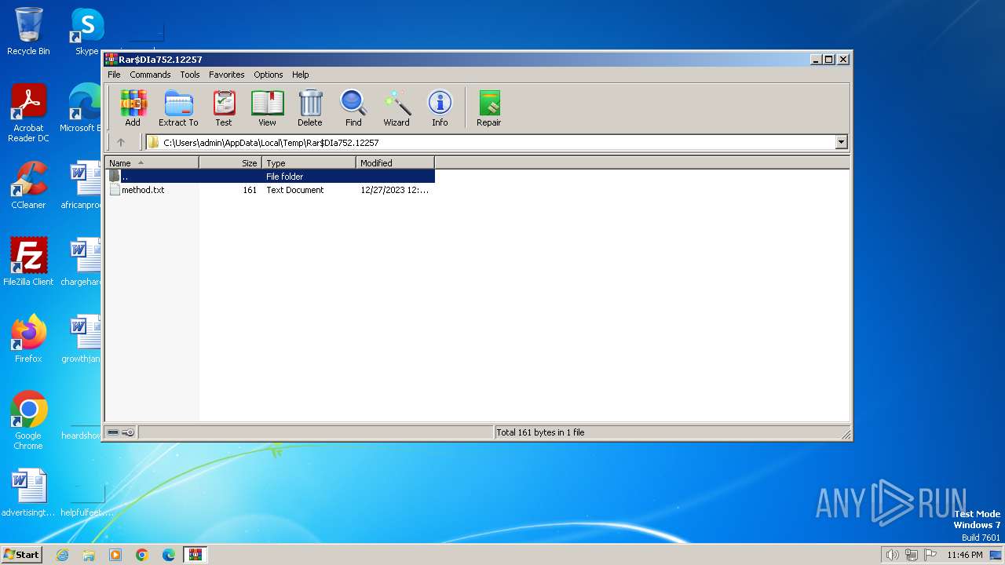Open the Options menu
Image resolution: width=1005 pixels, height=565 pixels.
[x=268, y=75]
